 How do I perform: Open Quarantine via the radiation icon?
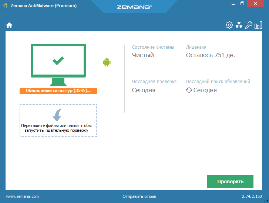click(239, 25)
